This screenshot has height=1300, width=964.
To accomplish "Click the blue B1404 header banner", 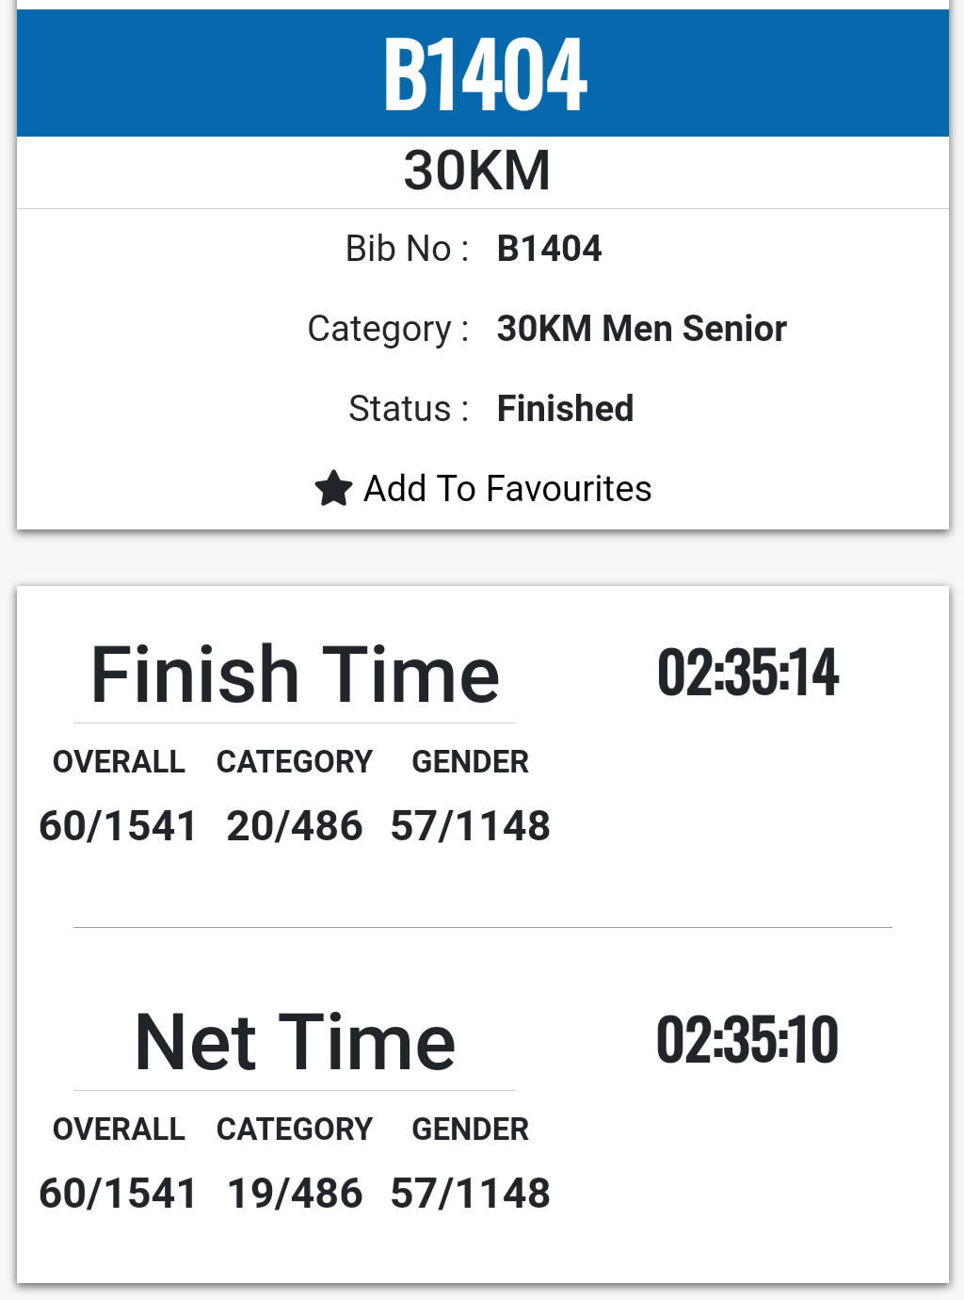I will (483, 73).
